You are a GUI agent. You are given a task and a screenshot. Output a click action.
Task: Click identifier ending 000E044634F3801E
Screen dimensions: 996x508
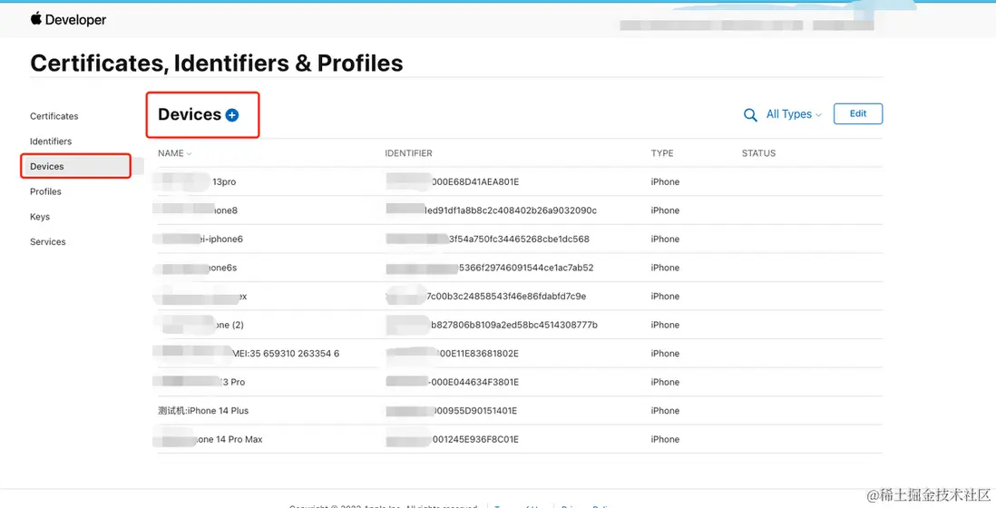[453, 382]
